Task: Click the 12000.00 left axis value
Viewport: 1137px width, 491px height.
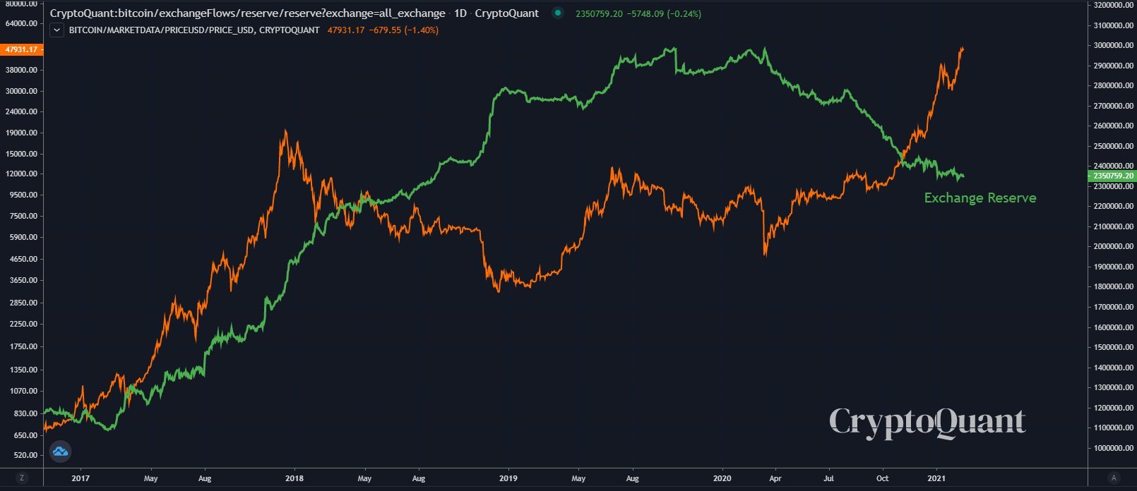Action: (x=21, y=174)
